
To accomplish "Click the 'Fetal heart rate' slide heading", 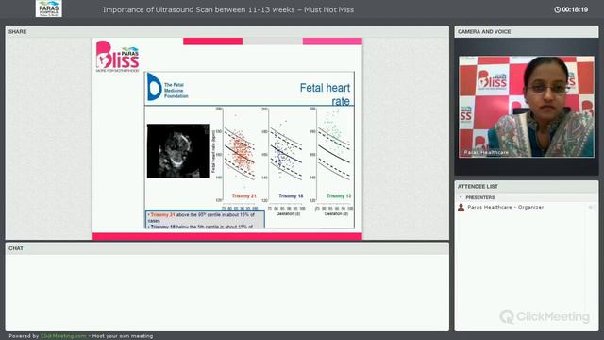I will (x=325, y=94).
